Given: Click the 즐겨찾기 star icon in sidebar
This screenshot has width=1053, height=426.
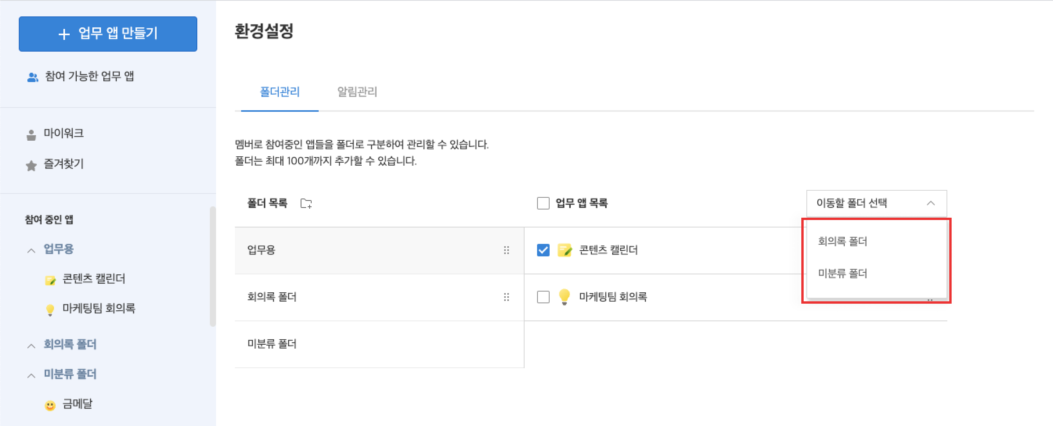Looking at the screenshot, I should (31, 165).
